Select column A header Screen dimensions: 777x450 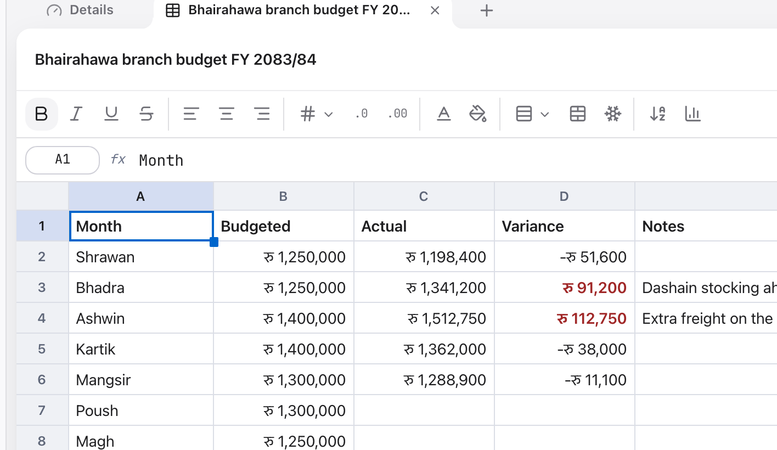click(141, 196)
